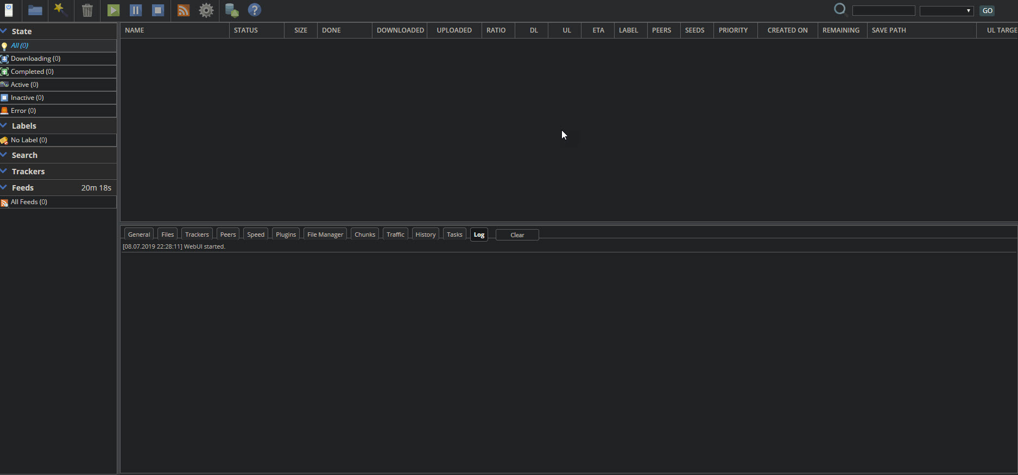Switch to the Traffic tab
Image resolution: width=1018 pixels, height=475 pixels.
[395, 235]
